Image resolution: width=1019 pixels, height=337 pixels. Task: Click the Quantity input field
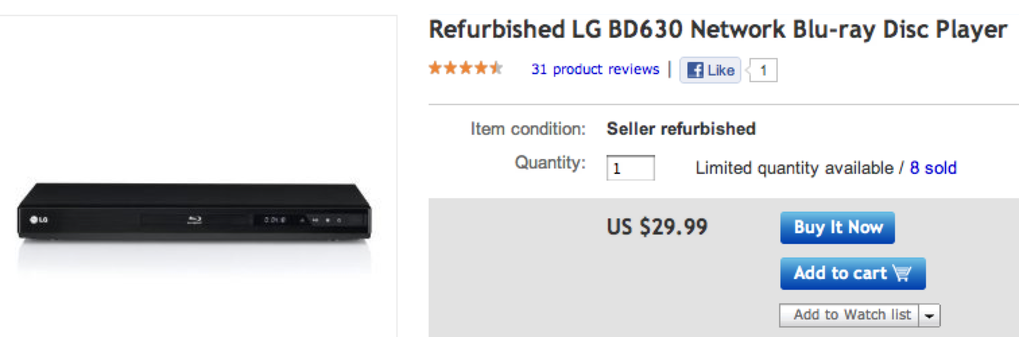coord(630,168)
